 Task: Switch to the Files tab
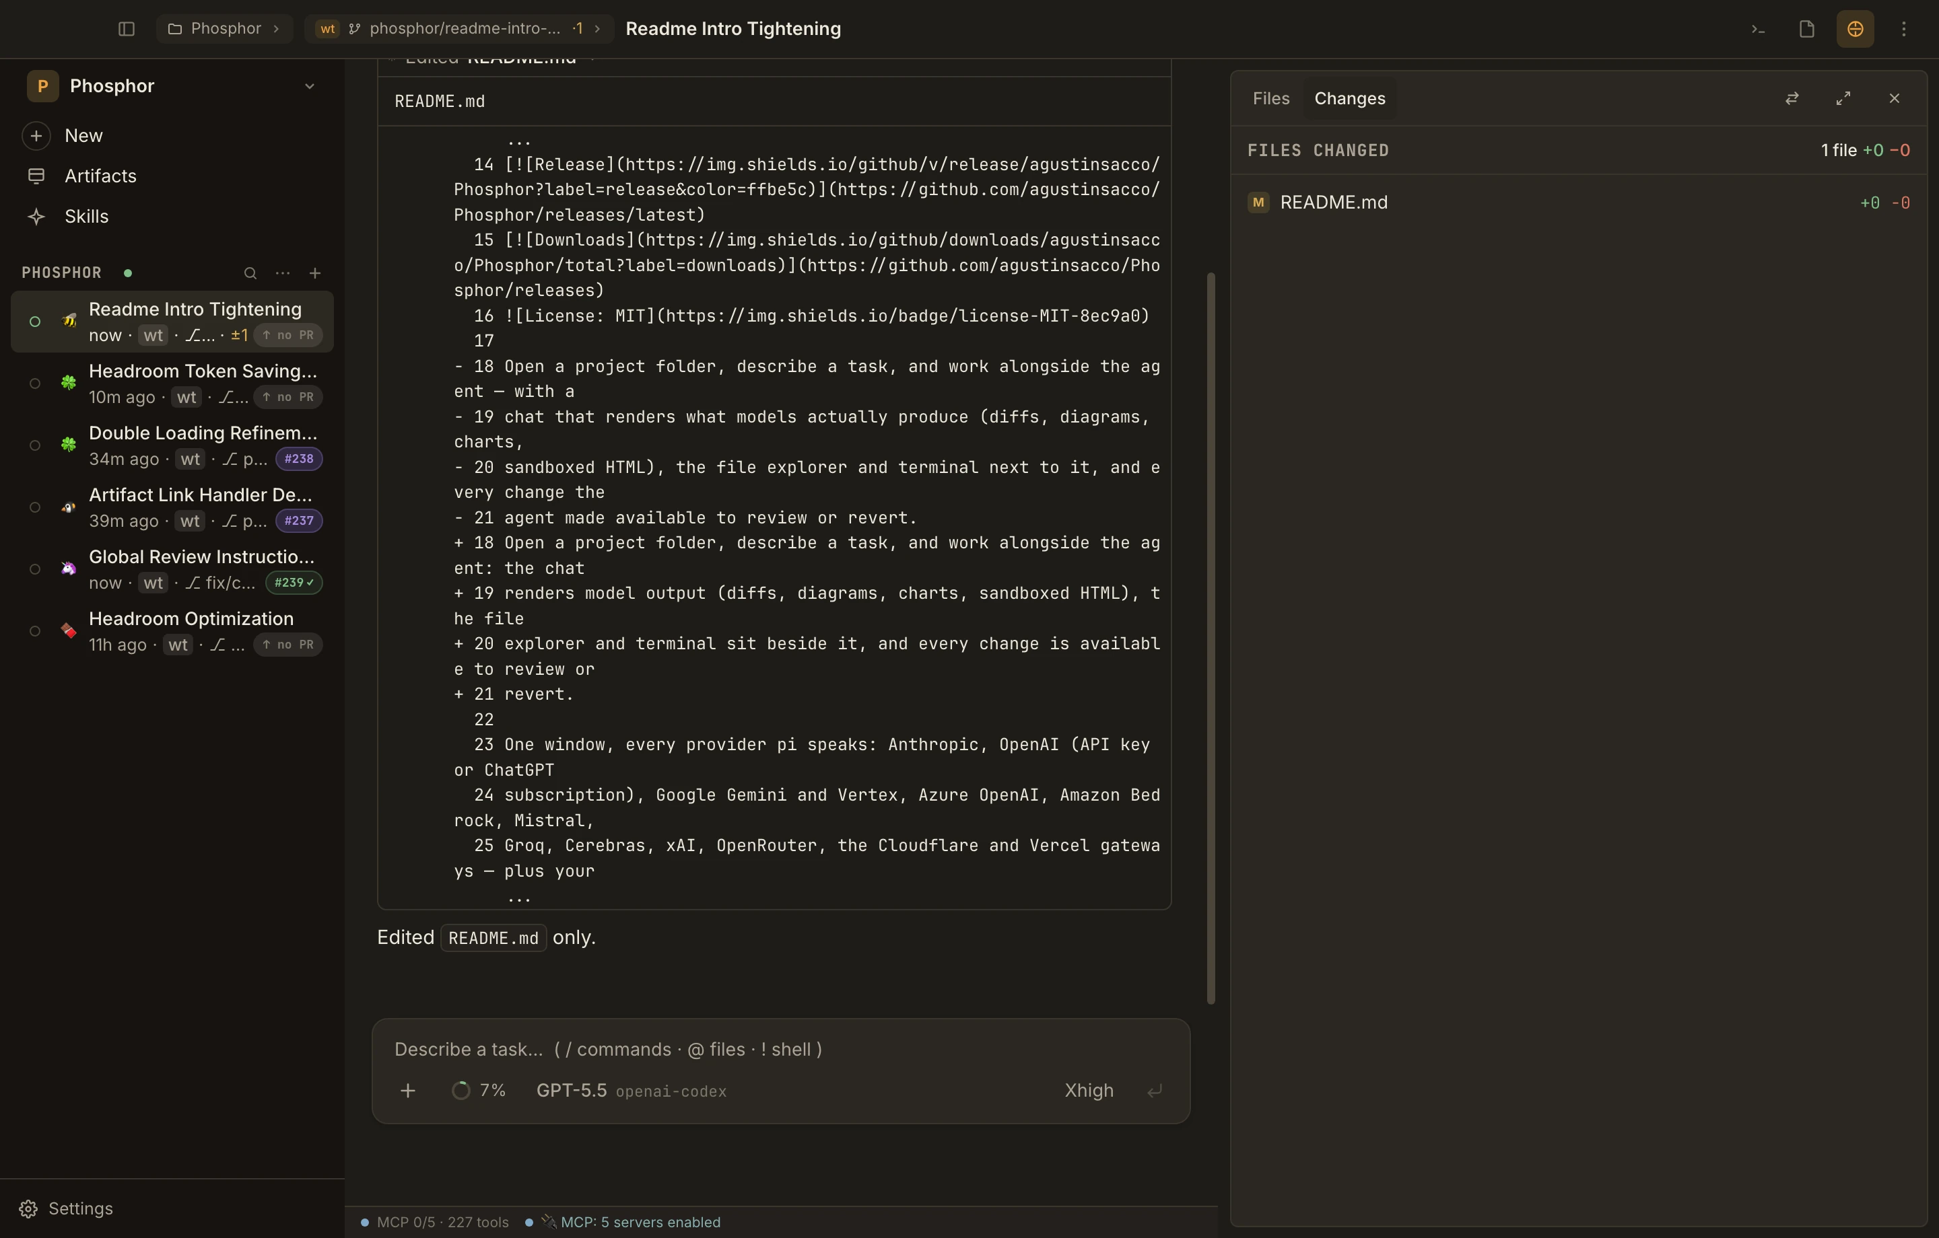1270,98
